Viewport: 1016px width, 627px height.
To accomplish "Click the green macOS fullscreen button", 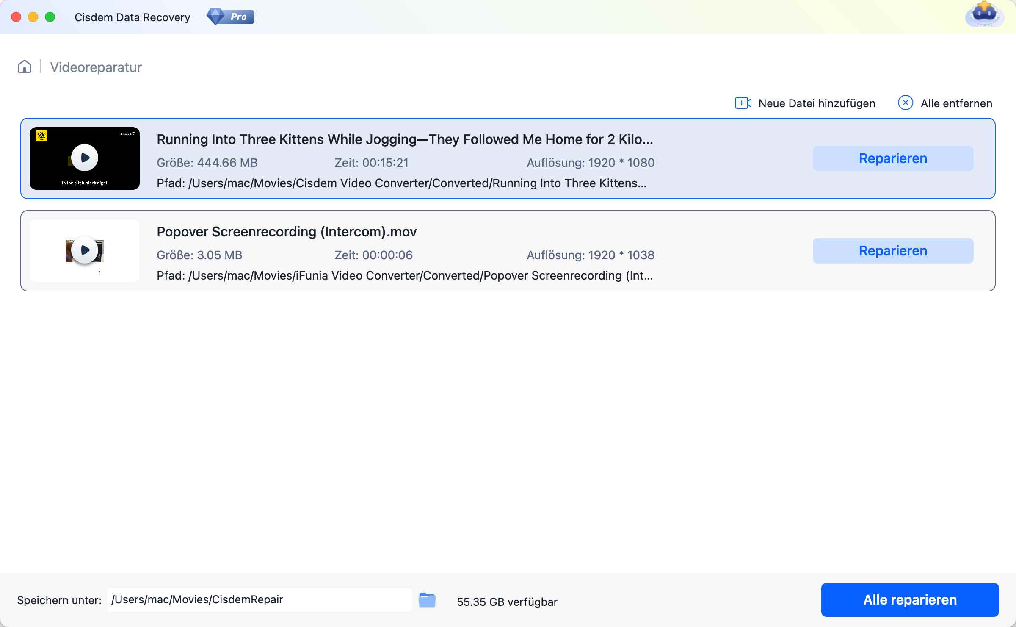I will [x=50, y=17].
